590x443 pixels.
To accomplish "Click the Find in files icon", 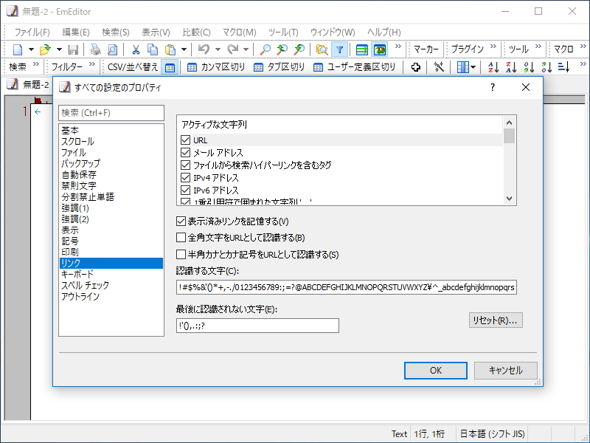I will coord(322,49).
